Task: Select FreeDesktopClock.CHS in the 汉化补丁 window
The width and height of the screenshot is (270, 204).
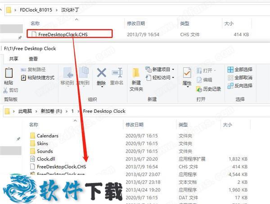Action: pos(63,35)
